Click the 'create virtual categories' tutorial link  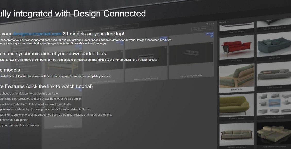pyautogui.click(x=14, y=120)
